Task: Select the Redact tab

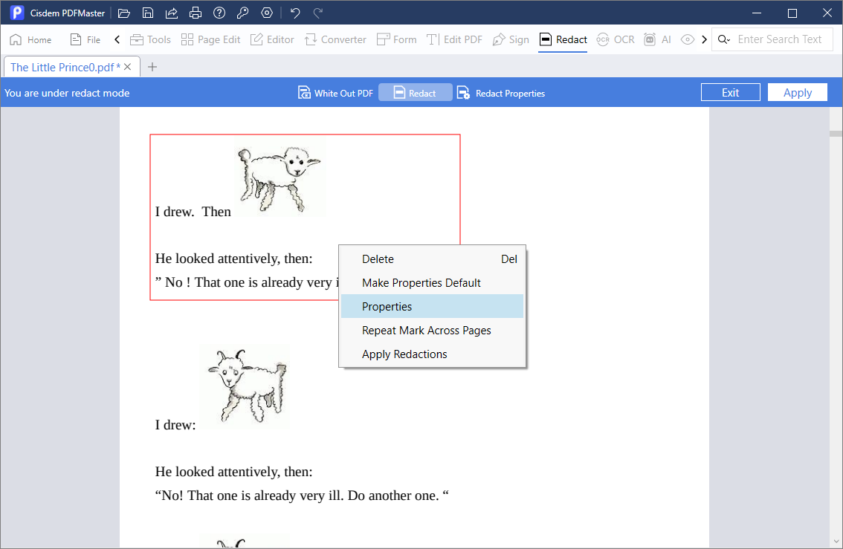Action: tap(563, 40)
